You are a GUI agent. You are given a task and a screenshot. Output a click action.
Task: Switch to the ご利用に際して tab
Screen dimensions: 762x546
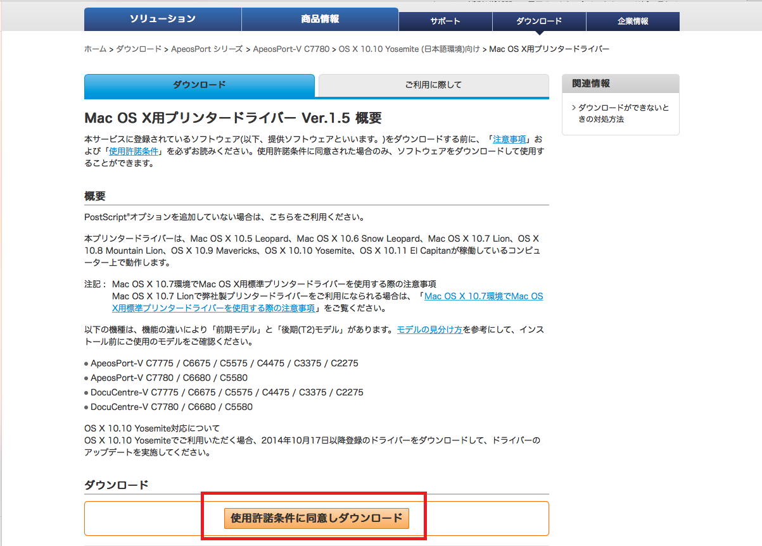pos(433,85)
